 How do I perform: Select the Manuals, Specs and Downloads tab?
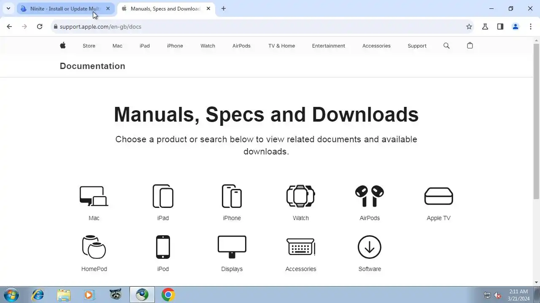pyautogui.click(x=166, y=8)
